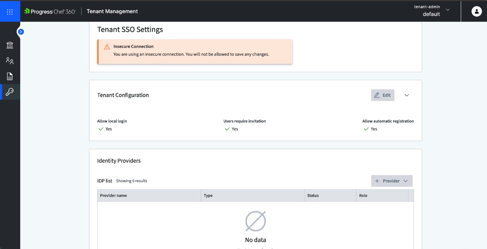Click the Provider name column header

113,196
